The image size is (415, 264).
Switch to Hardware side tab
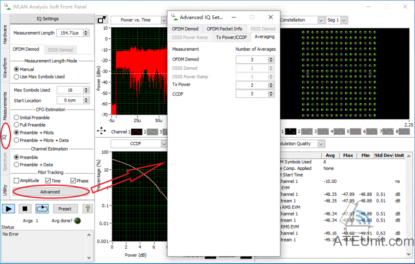5,35
